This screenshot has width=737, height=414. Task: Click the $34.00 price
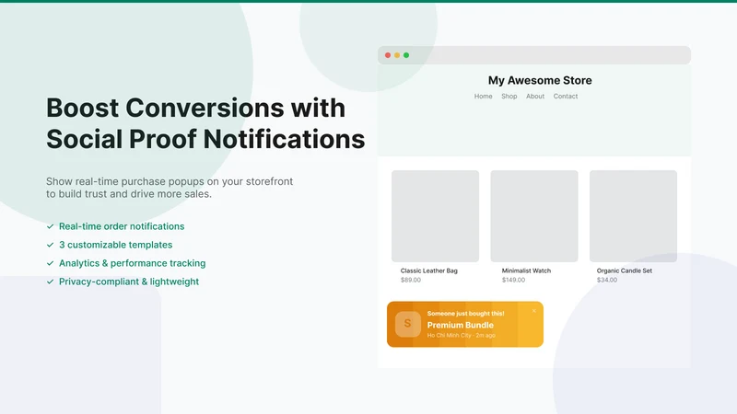click(x=607, y=280)
